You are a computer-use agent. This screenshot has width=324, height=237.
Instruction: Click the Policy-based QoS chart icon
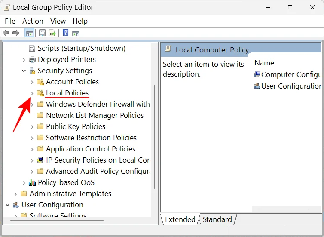[x=32, y=183]
